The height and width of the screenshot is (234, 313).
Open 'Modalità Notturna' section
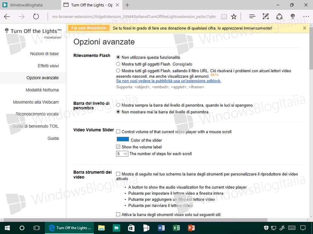[x=42, y=90]
